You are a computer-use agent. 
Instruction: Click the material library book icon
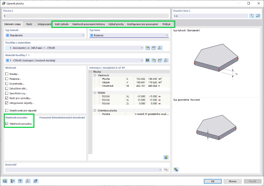tap(148, 60)
